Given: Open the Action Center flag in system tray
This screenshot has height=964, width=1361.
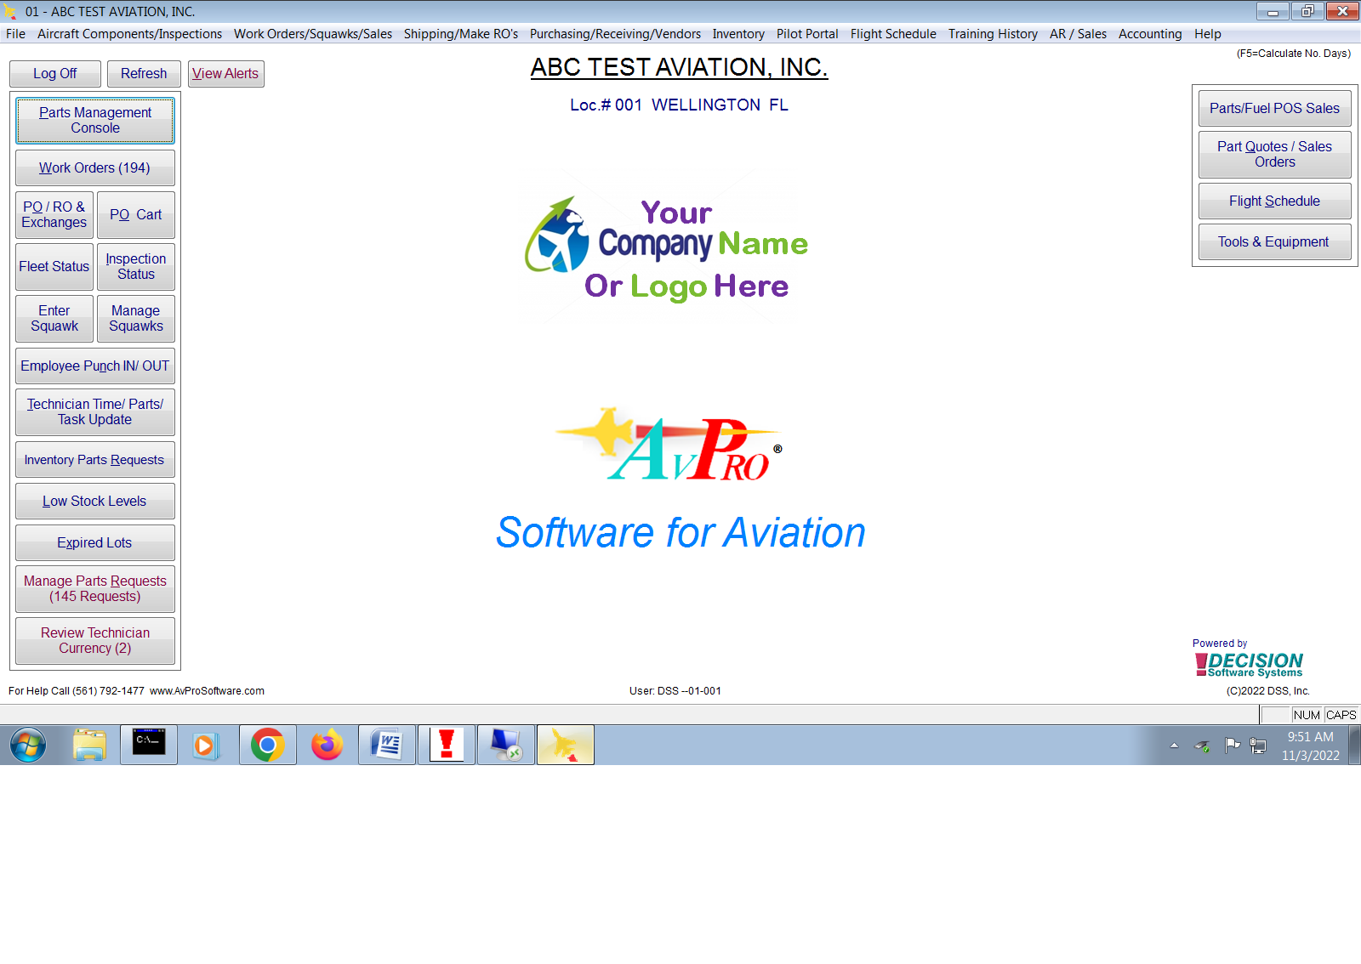Looking at the screenshot, I should tap(1231, 746).
